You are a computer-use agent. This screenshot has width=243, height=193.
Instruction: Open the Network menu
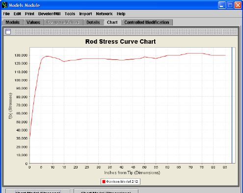coord(104,14)
